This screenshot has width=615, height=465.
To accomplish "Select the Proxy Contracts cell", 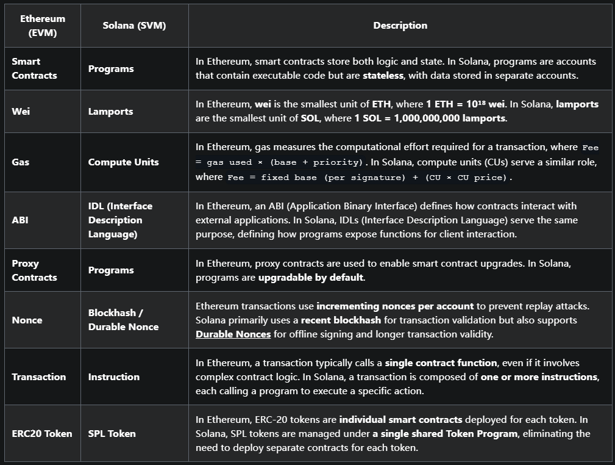I will point(35,270).
